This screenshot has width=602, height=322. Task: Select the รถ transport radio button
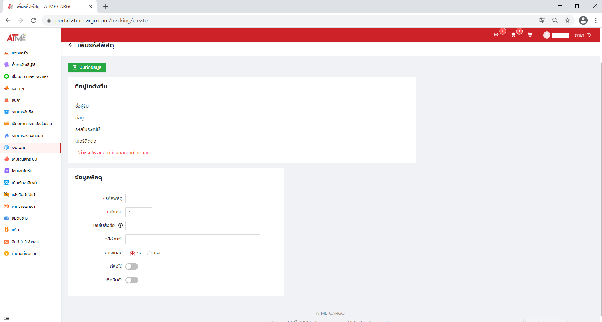point(132,253)
